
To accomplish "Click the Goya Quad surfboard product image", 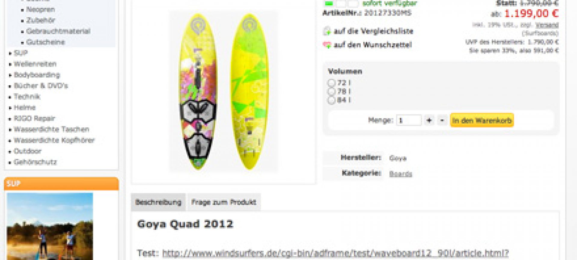I will click(223, 91).
